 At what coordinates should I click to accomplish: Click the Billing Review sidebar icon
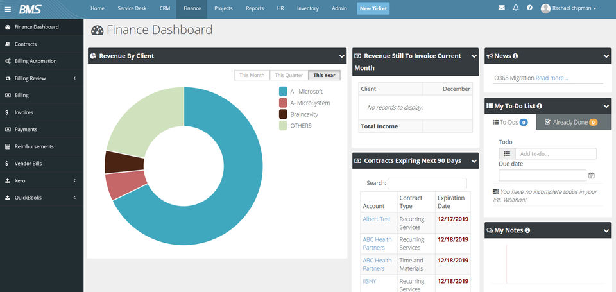tap(8, 78)
